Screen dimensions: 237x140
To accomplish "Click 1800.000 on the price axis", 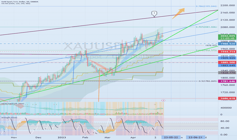I will click(x=228, y=78).
